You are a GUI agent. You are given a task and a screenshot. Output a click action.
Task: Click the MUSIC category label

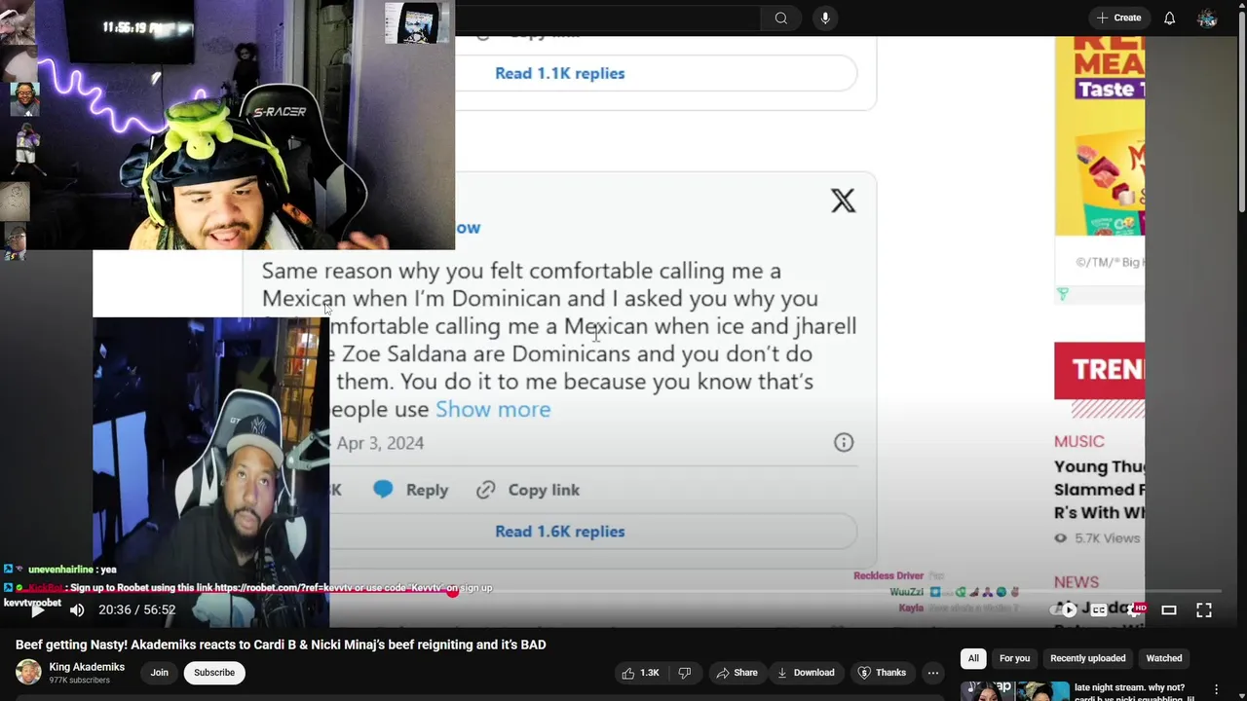tap(1079, 441)
